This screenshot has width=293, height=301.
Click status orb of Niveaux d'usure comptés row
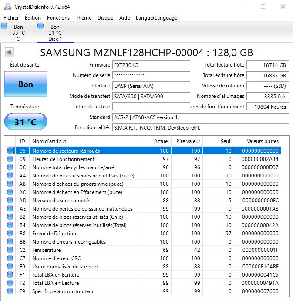10,200
